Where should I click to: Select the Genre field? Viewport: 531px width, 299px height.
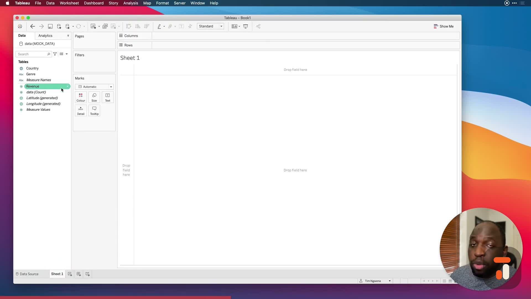(x=31, y=74)
